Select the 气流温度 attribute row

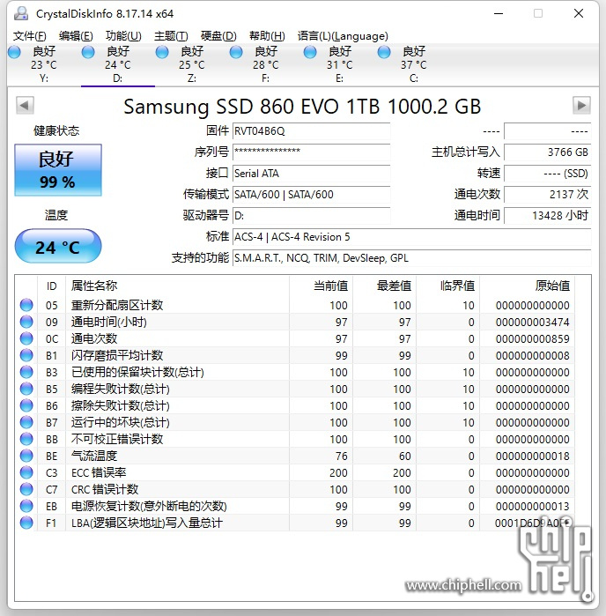coord(294,456)
